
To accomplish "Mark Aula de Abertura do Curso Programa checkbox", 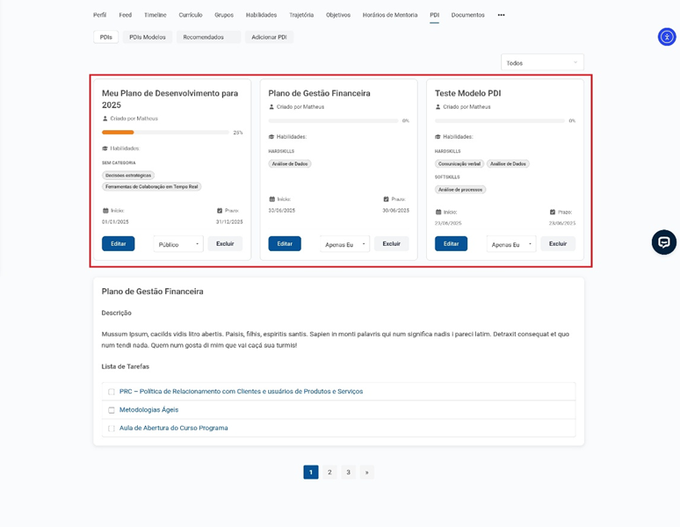I will point(112,429).
